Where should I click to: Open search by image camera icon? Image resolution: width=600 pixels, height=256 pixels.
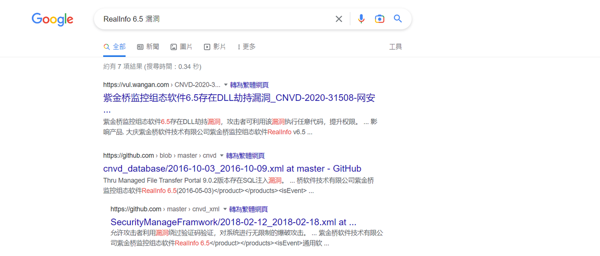[380, 19]
